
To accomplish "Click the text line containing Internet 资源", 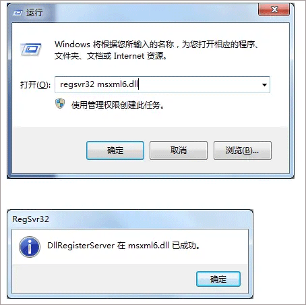I will [111, 56].
